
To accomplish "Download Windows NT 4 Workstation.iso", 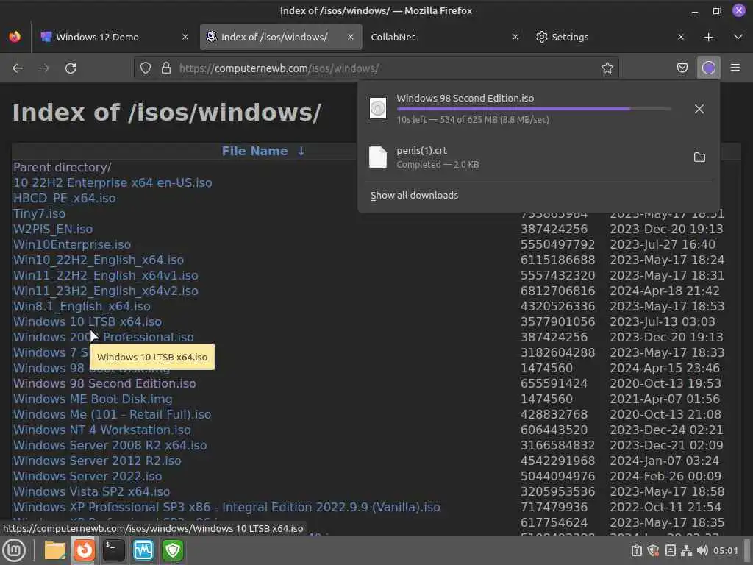I will tap(101, 430).
